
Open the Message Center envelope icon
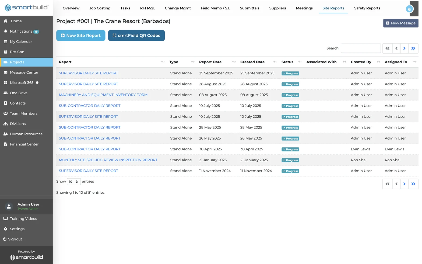[x=5, y=72]
